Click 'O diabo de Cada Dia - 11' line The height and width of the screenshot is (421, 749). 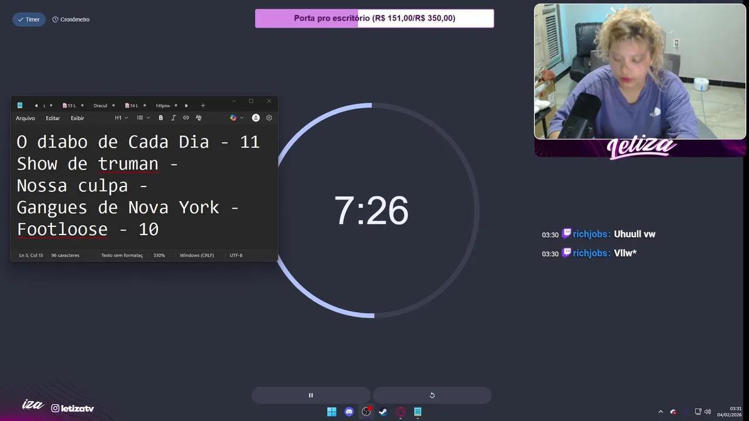138,142
